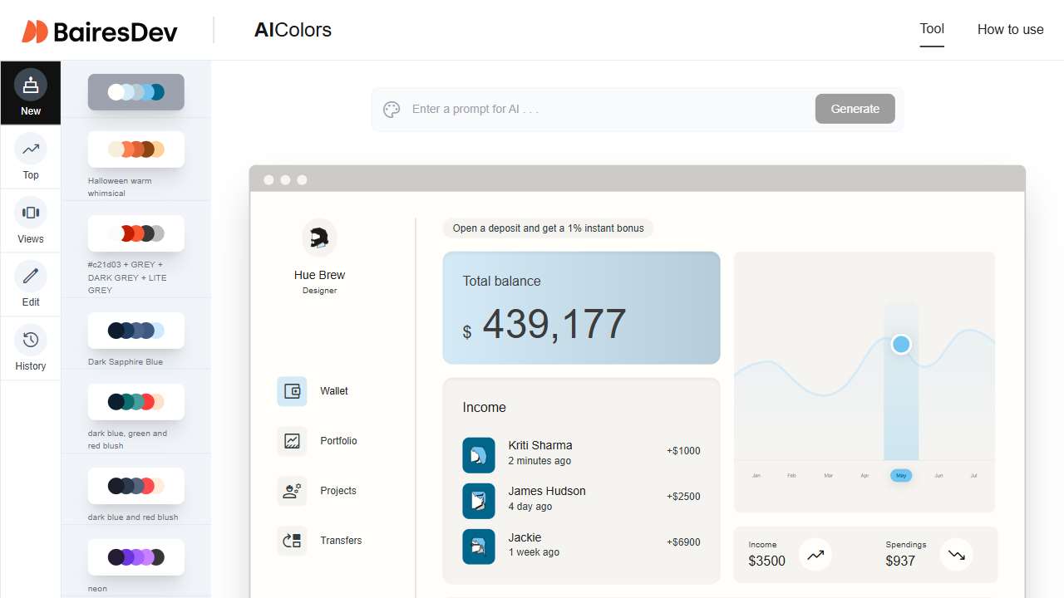
Task: Click the Projects people icon
Action: click(292, 491)
